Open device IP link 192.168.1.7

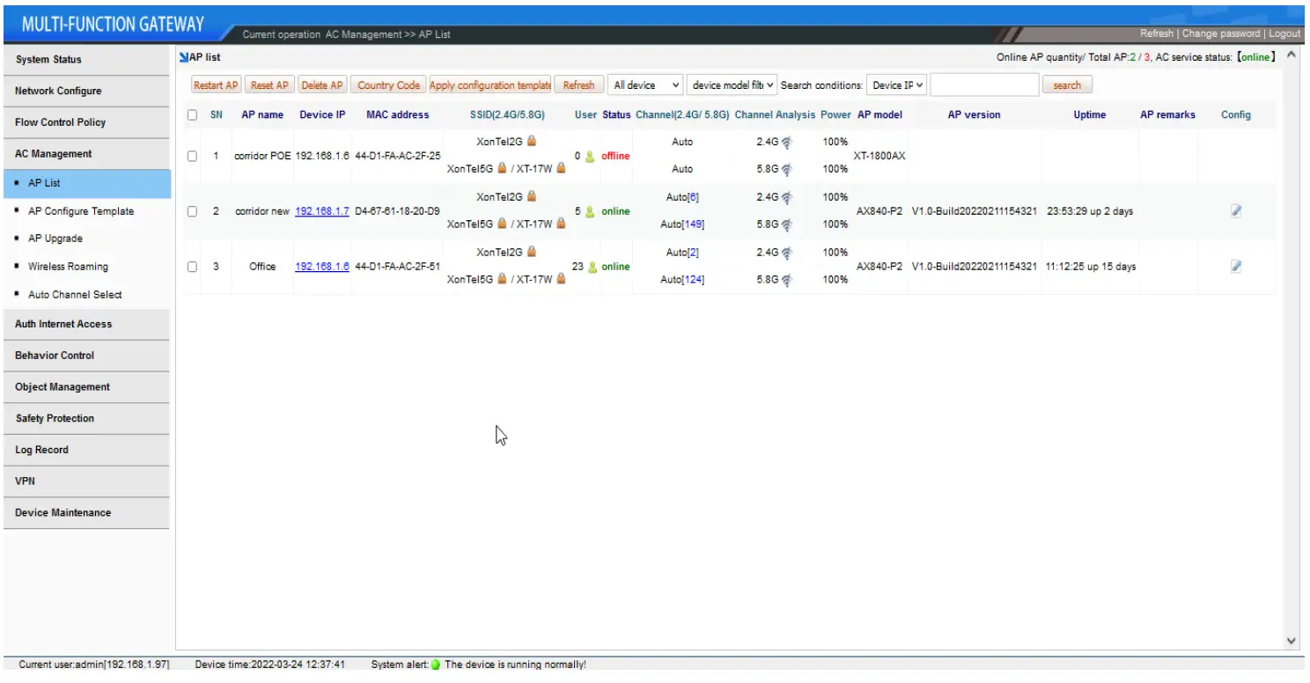pos(322,211)
